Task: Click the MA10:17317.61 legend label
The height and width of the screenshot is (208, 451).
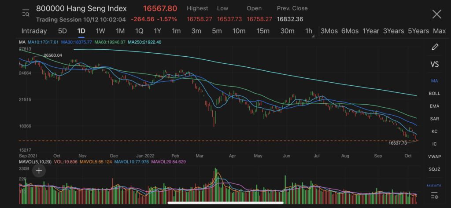Action: (43, 42)
